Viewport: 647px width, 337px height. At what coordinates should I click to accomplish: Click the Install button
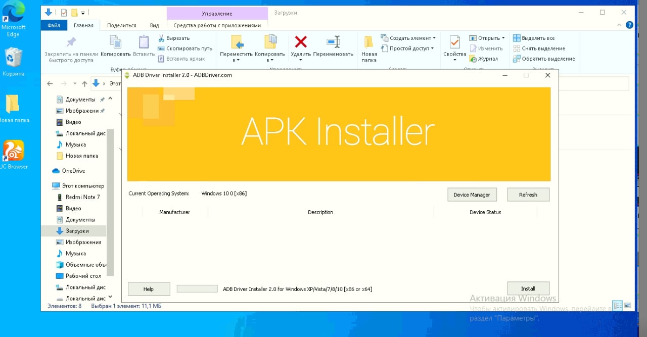[528, 288]
